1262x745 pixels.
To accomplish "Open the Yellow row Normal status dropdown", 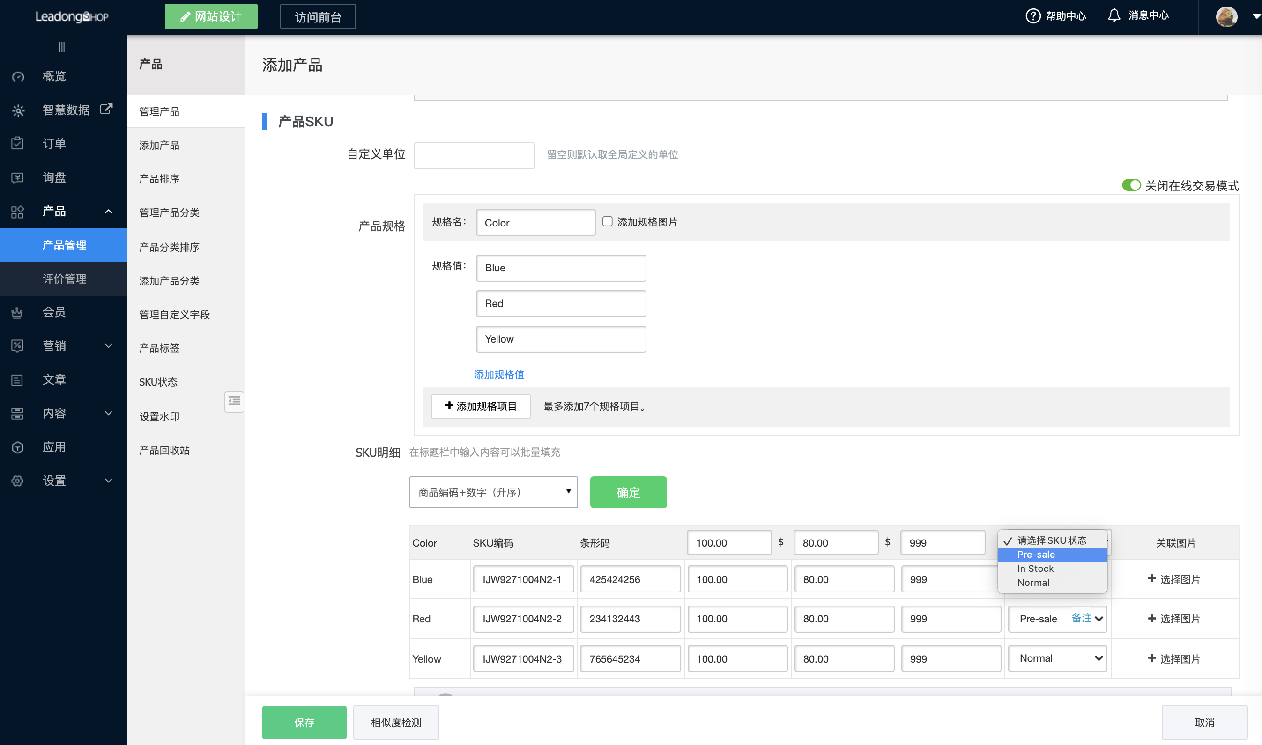I will coord(1058,658).
